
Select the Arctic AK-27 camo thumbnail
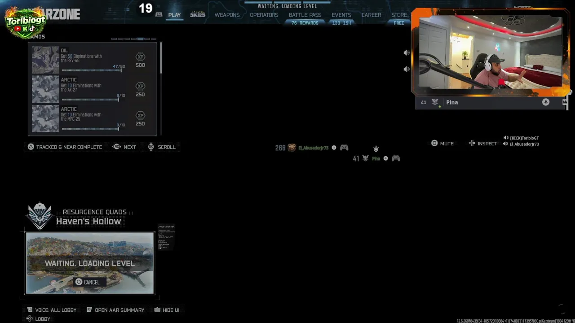45,89
